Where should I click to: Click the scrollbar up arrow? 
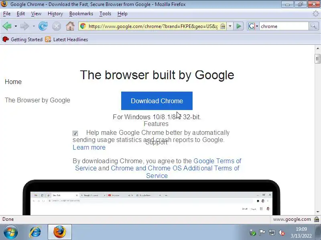[317, 48]
